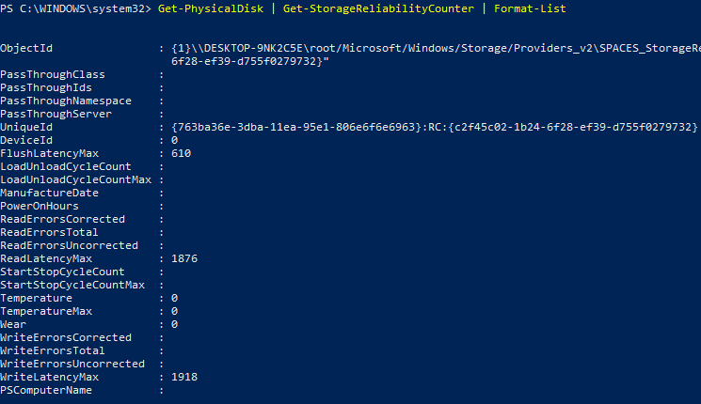Click the WriteLatencyMax value 1918
The image size is (701, 404).
pos(184,377)
